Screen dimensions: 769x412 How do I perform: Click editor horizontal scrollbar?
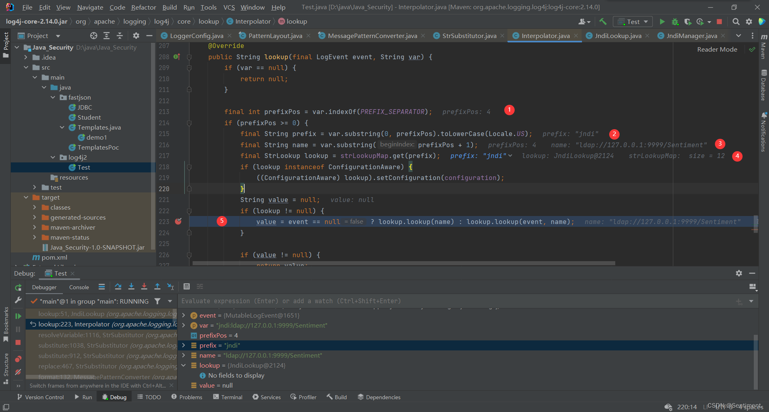click(404, 263)
